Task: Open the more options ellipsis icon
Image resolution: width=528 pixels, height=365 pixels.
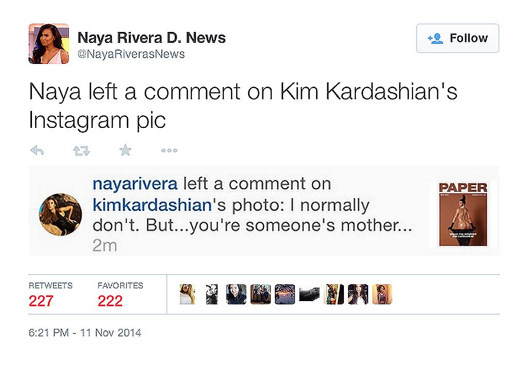Action: (x=169, y=151)
